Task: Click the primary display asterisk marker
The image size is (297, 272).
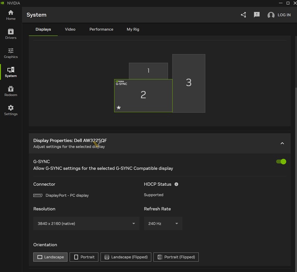Action: pos(119,108)
